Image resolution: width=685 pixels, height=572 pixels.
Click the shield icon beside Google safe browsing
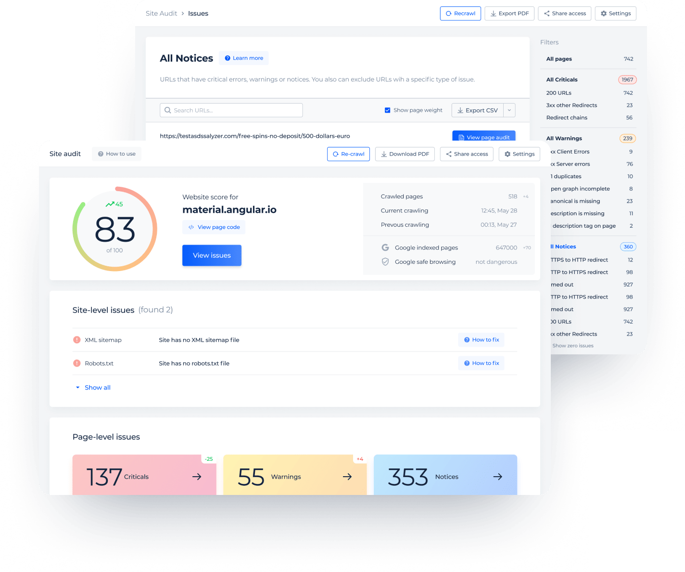click(x=385, y=262)
